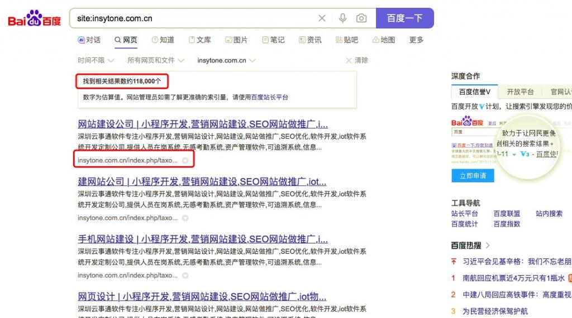Open image search camera icon
The image size is (572, 318).
(x=361, y=18)
